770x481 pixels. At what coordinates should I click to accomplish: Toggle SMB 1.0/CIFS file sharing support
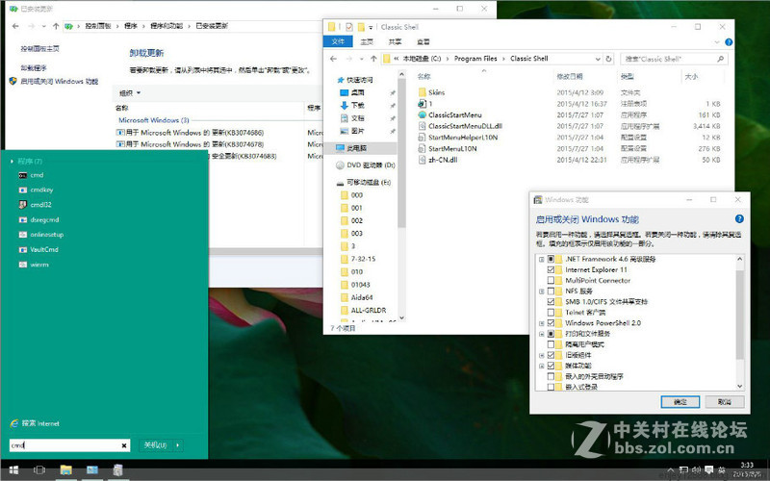(x=551, y=302)
